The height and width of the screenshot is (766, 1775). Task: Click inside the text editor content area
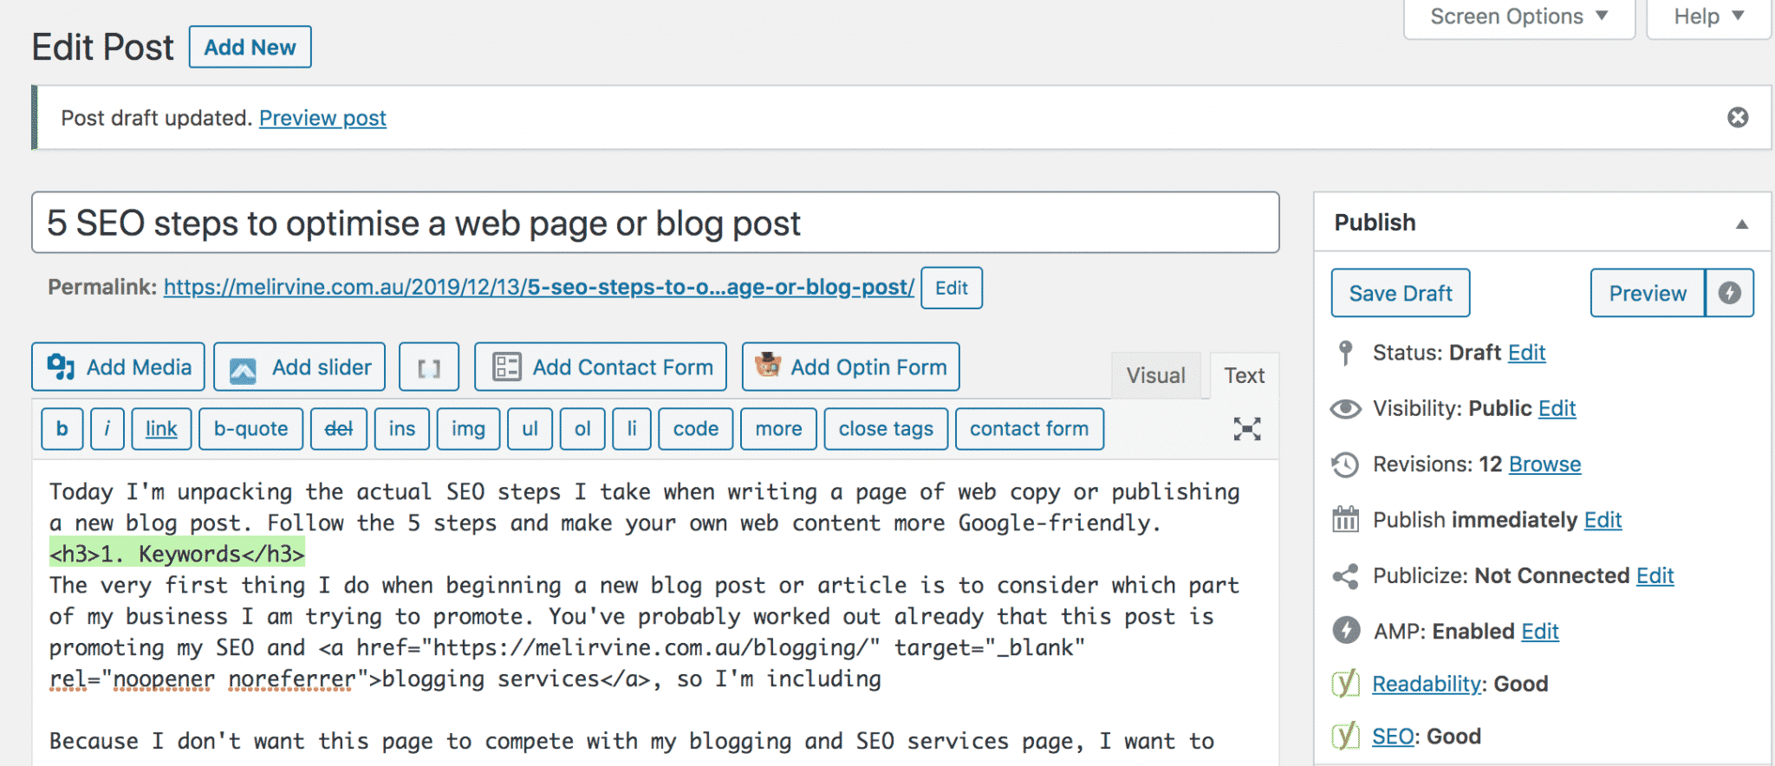pyautogui.click(x=655, y=613)
